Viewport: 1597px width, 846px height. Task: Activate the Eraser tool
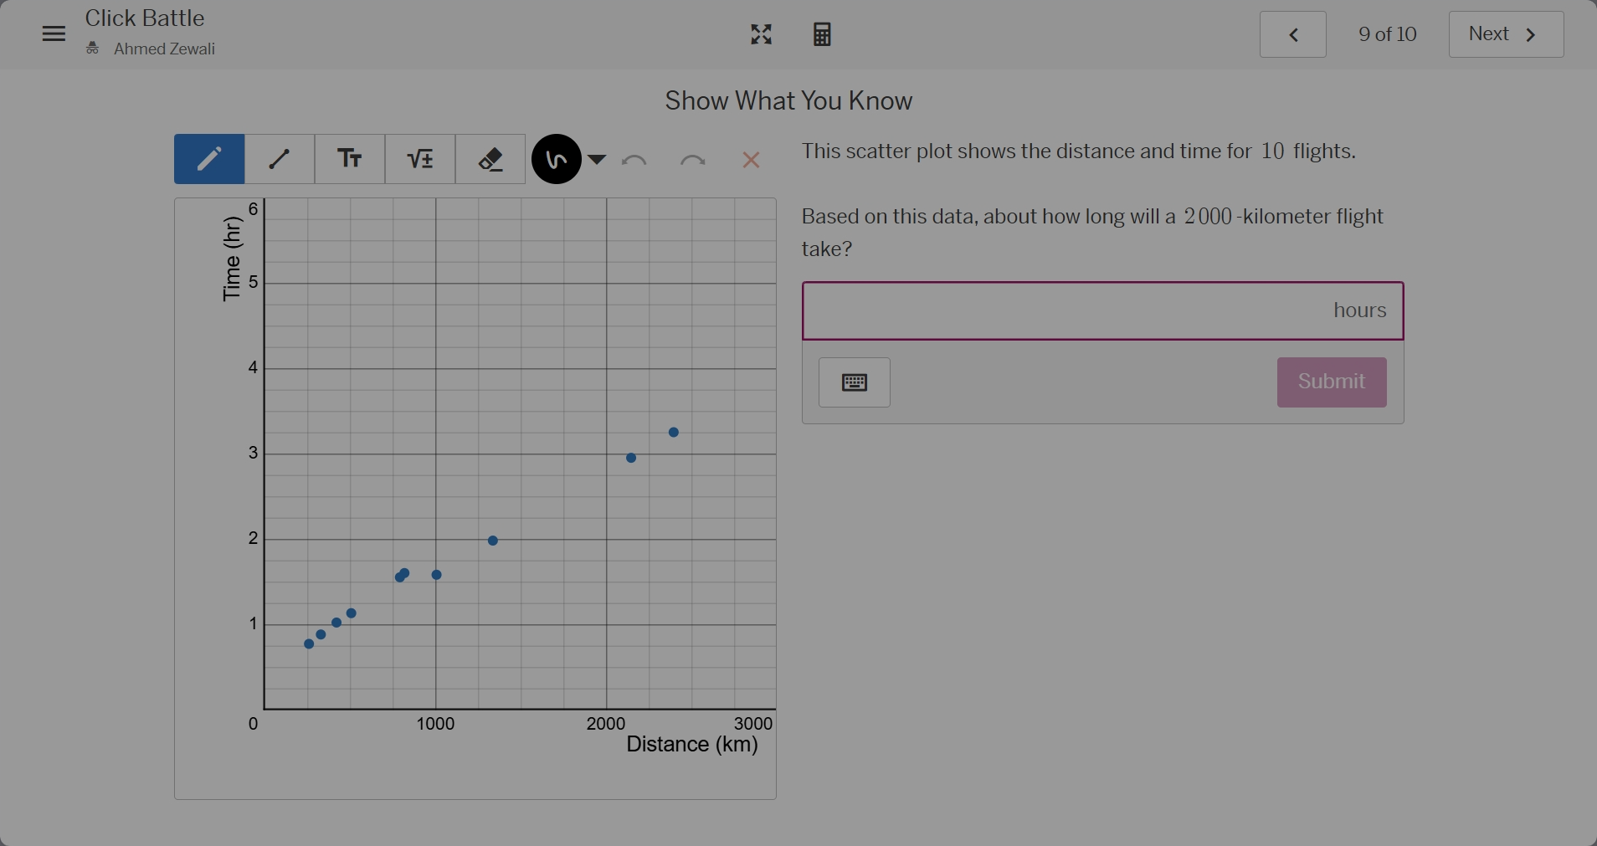coord(490,159)
